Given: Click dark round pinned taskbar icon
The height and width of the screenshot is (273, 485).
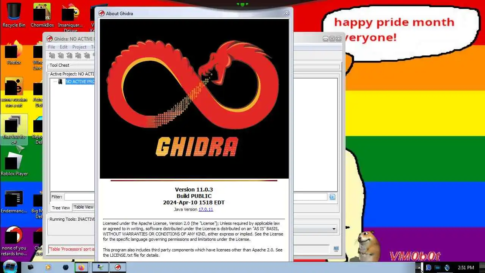Looking at the screenshot, I should pyautogui.click(x=66, y=267).
